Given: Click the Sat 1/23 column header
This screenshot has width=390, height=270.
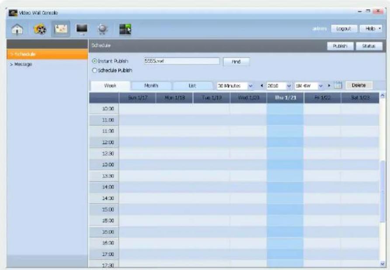Looking at the screenshot, I should [360, 98].
